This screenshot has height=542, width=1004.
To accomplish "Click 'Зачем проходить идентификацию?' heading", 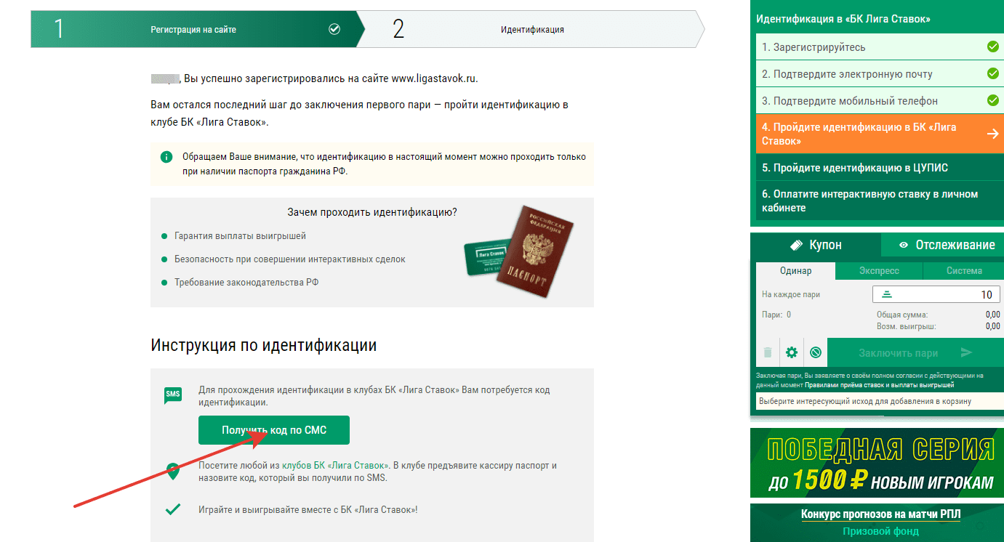I will coord(372,212).
